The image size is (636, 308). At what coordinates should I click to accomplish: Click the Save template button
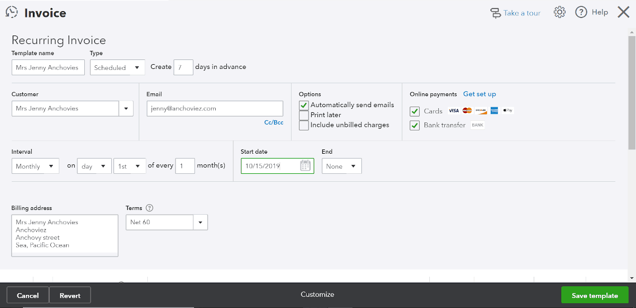[595, 295]
